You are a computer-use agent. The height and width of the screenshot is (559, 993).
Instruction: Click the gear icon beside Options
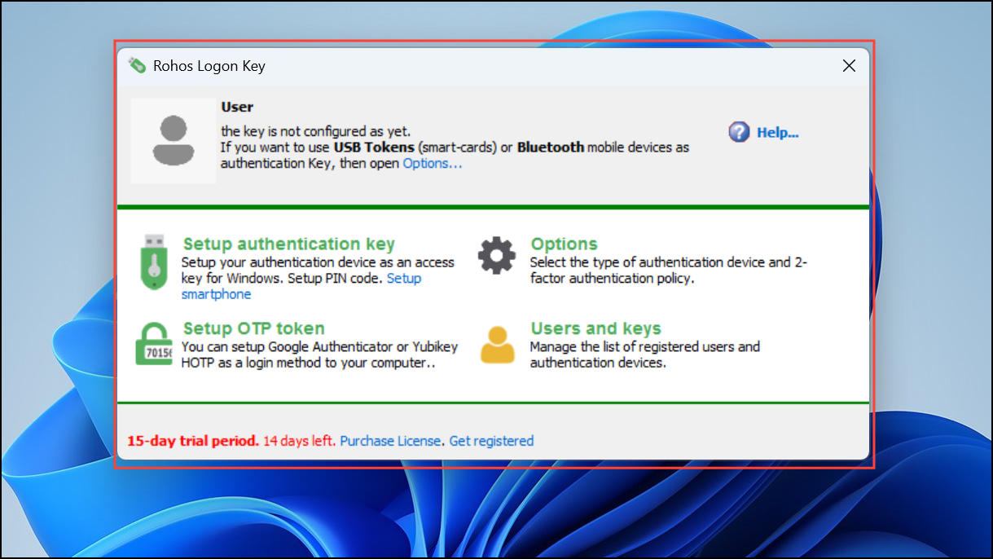pyautogui.click(x=497, y=254)
